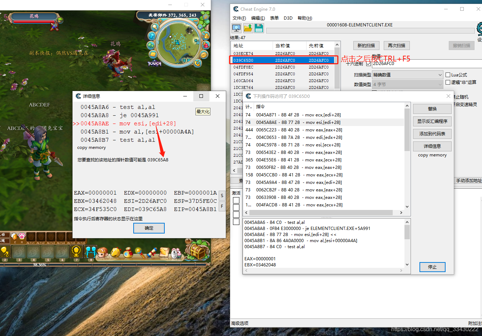Image resolution: width=482 pixels, height=336 pixels.
Task: Sort results by 地址 column header
Action: (x=252, y=46)
